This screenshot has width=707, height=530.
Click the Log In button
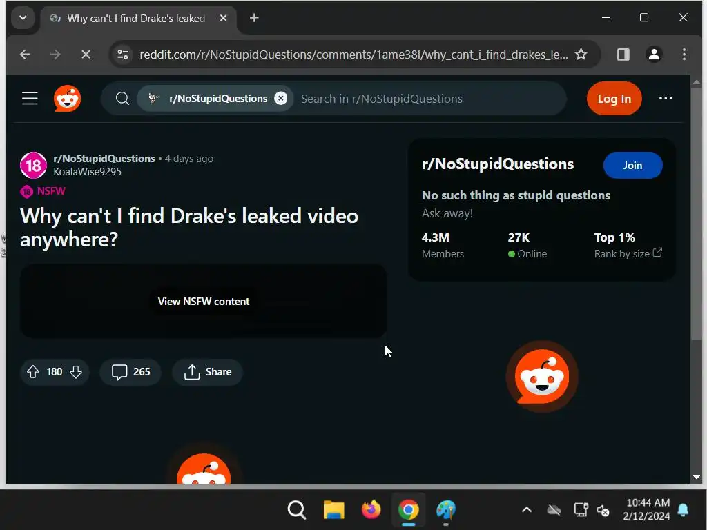[x=614, y=98]
